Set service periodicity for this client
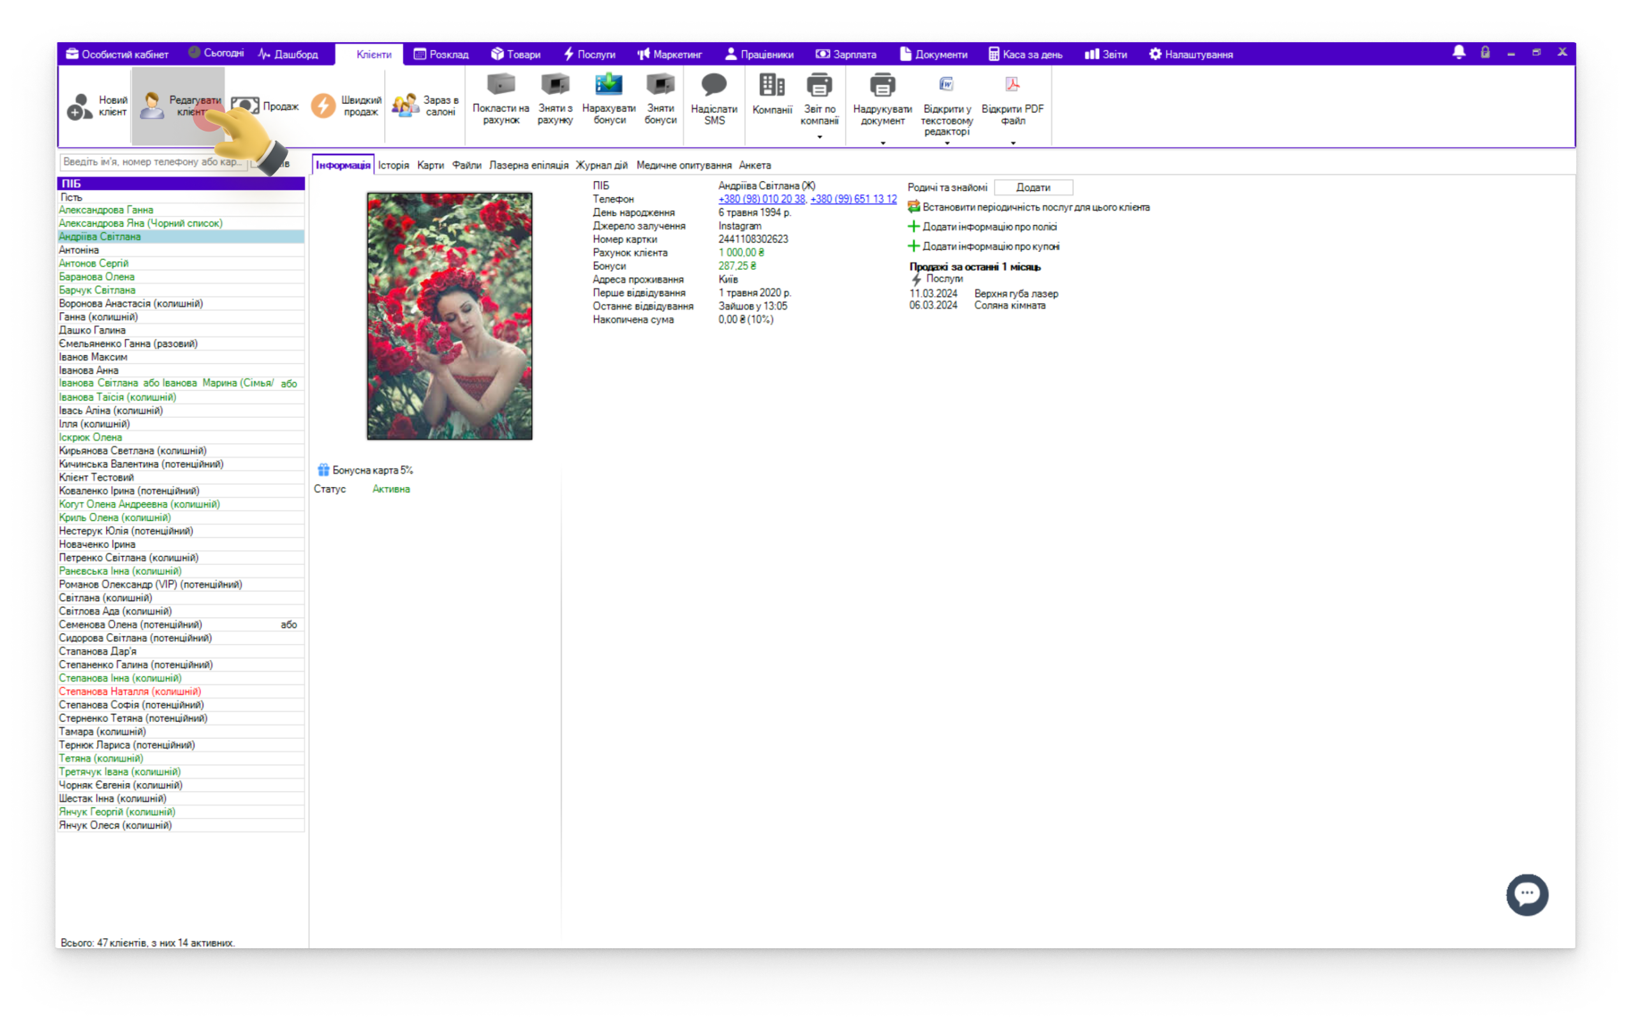1633x1021 pixels. [x=1028, y=207]
